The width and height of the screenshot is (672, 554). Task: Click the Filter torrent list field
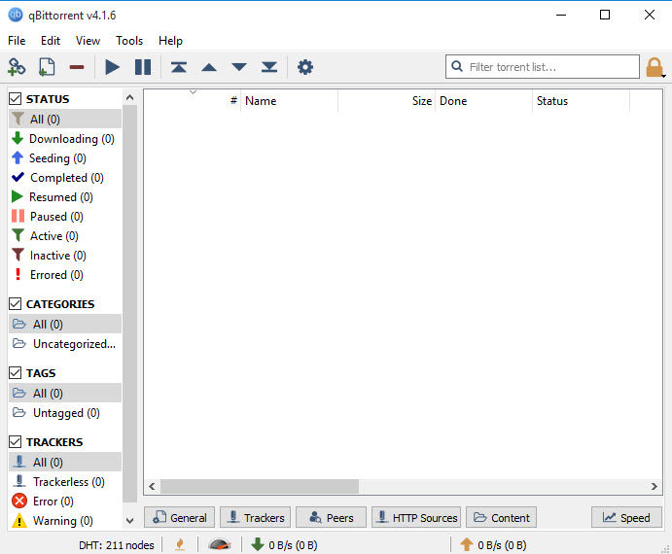tap(543, 66)
